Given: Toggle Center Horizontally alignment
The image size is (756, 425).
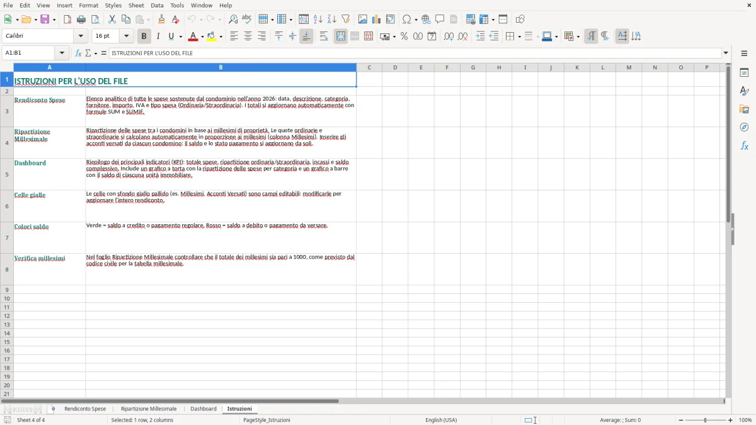Looking at the screenshot, I should click(x=248, y=37).
